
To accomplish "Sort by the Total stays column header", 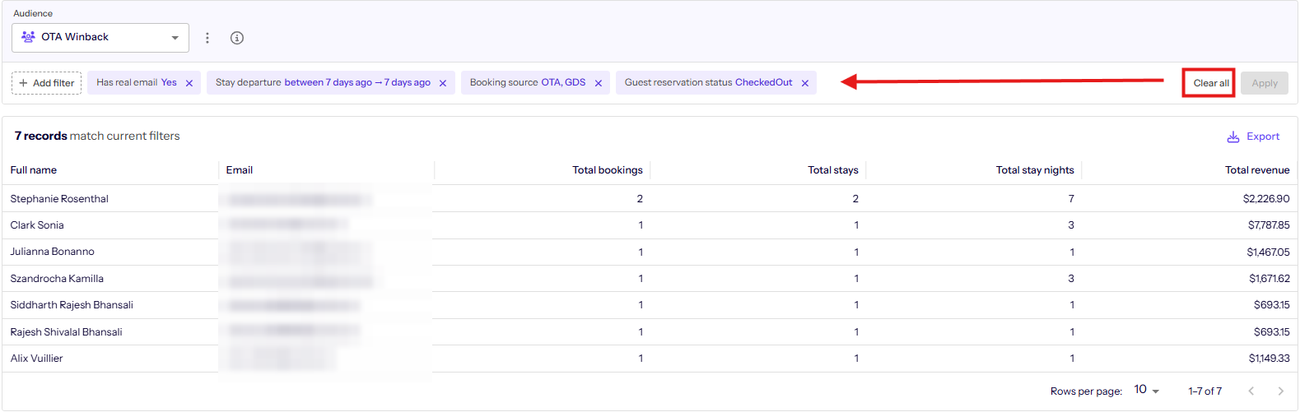I will [x=833, y=170].
